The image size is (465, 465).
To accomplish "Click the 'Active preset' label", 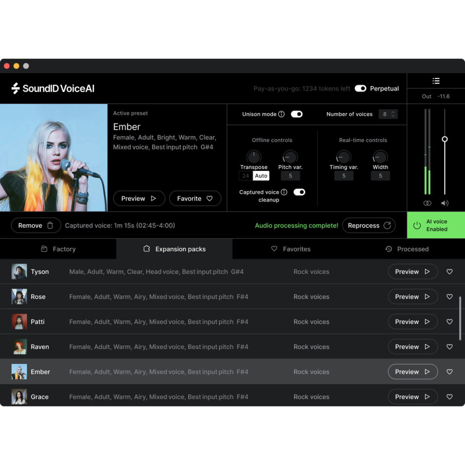I will click(130, 113).
